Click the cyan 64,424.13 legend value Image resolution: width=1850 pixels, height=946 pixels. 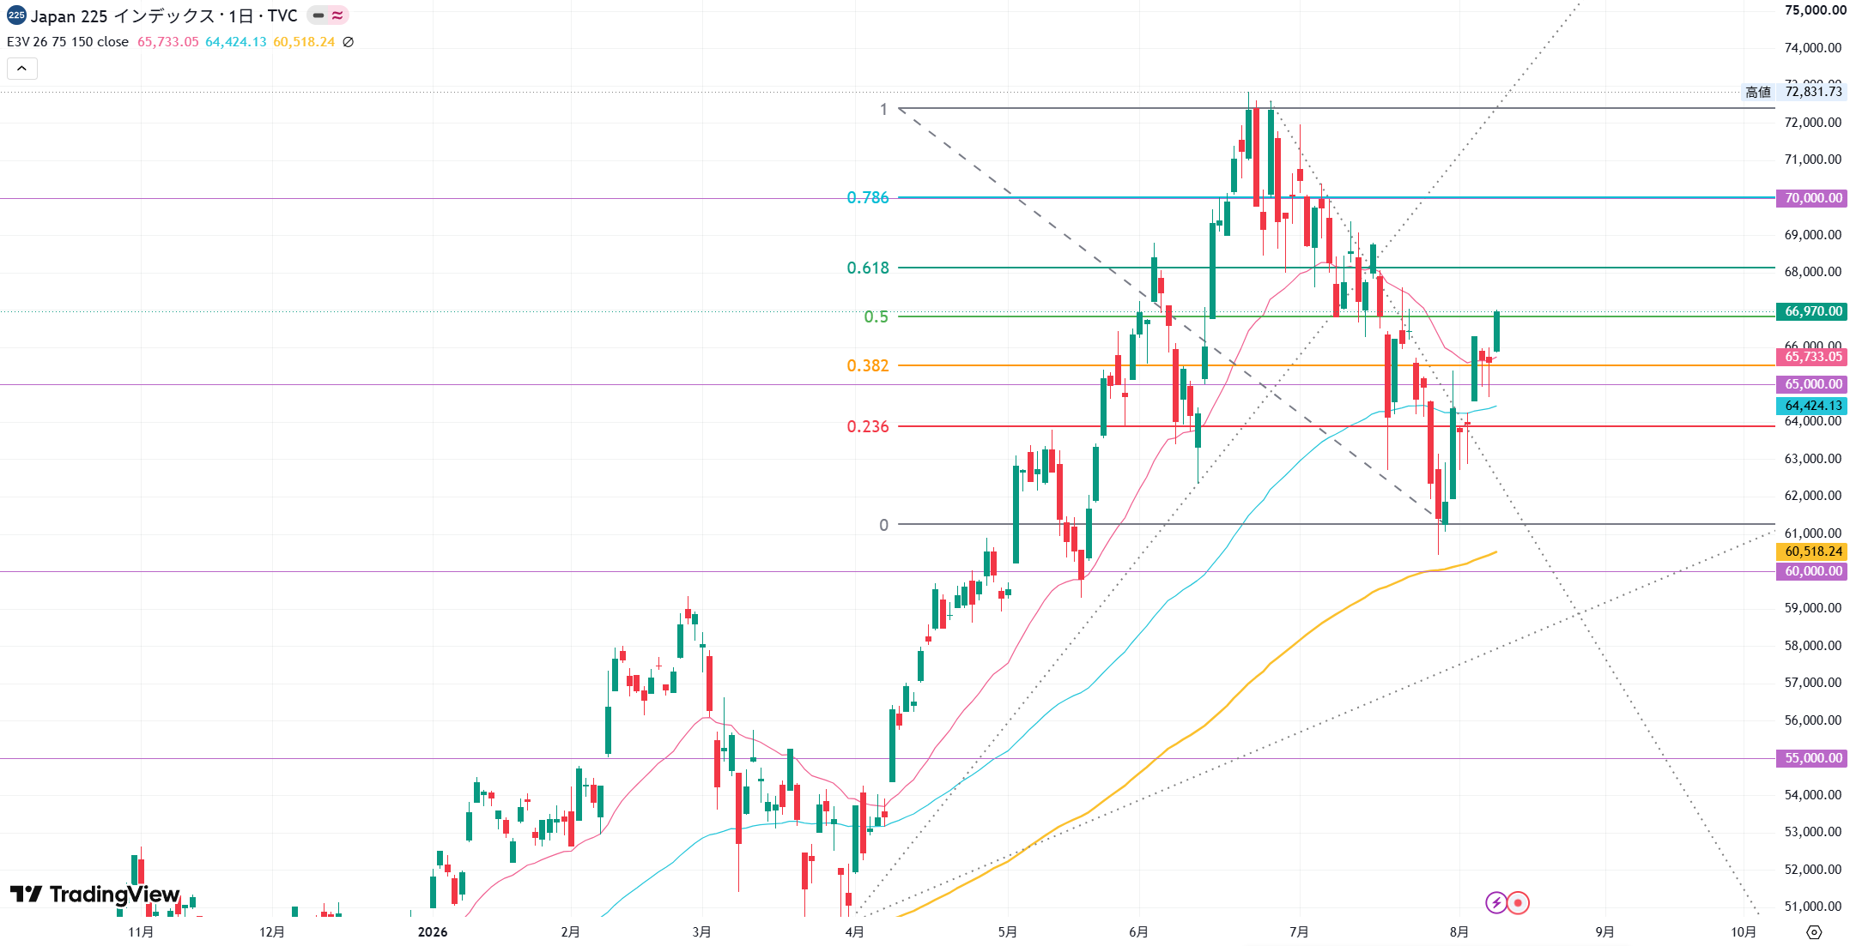(236, 42)
